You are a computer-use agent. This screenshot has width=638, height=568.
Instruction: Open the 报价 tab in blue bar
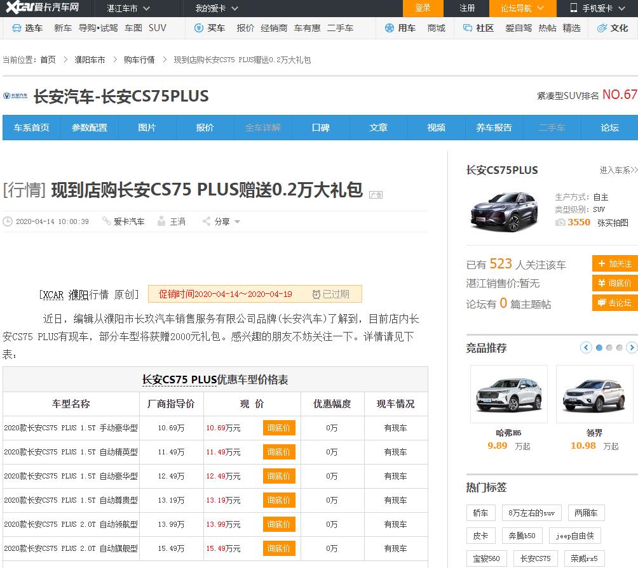tap(205, 128)
